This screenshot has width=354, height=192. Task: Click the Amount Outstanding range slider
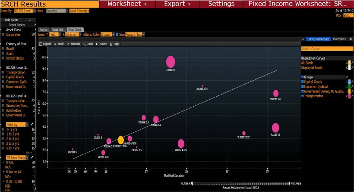tap(241, 184)
